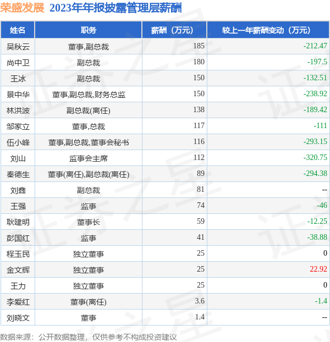Click the salary value 117
The image size is (330, 342).
[199, 125]
